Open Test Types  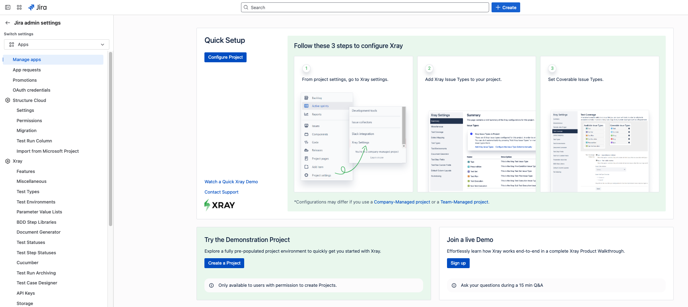coord(28,192)
